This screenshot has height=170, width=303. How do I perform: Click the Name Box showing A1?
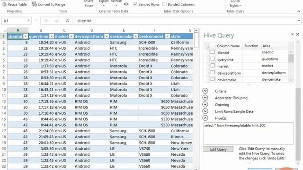[x=14, y=21]
